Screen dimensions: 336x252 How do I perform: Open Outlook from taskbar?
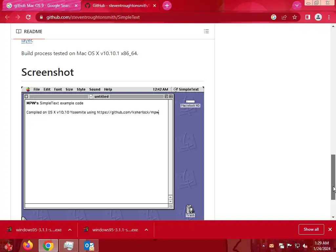pos(89,245)
